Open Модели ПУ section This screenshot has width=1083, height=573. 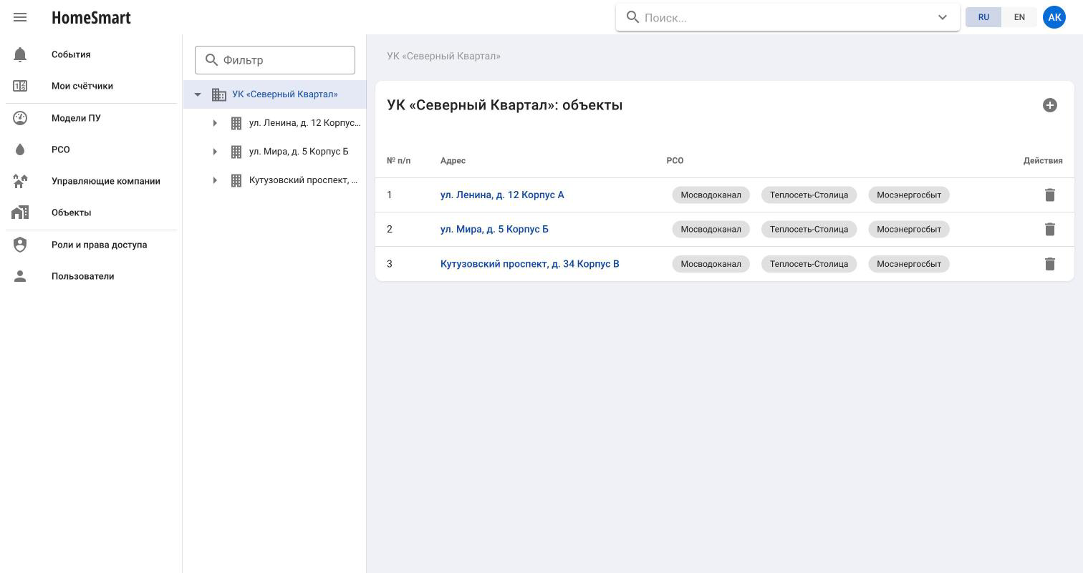point(76,118)
